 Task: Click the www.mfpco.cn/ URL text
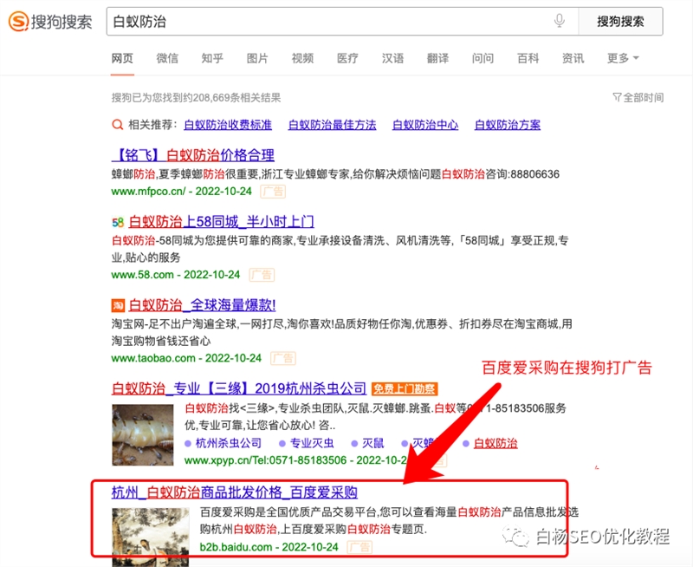click(148, 192)
